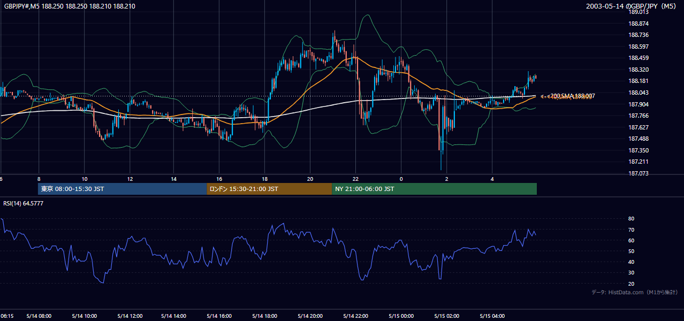This screenshot has height=321, width=684.
Task: Click the 5/14 18:00 time label
Action: [265, 316]
